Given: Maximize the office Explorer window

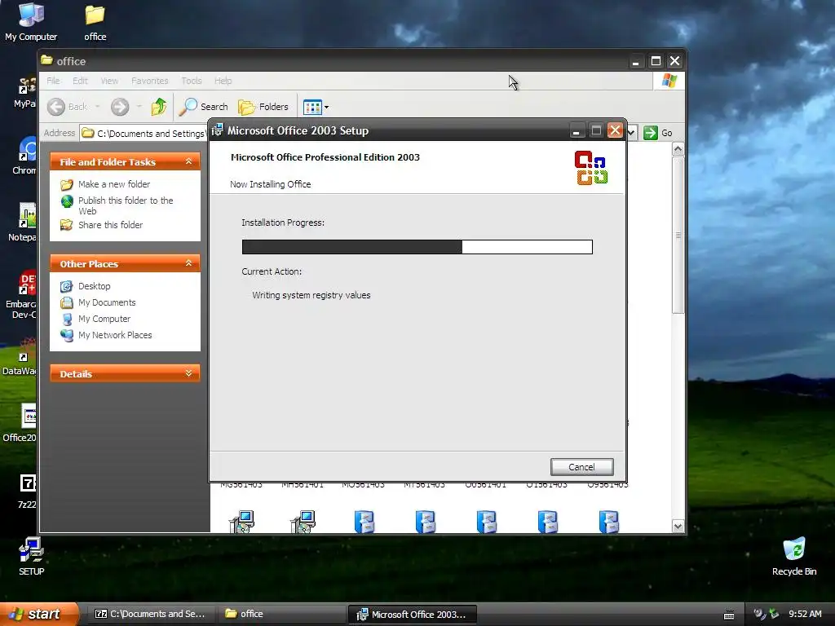Looking at the screenshot, I should (656, 61).
